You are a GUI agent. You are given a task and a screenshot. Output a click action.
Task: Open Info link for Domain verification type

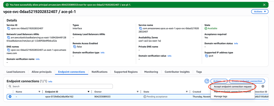click(x=102, y=53)
